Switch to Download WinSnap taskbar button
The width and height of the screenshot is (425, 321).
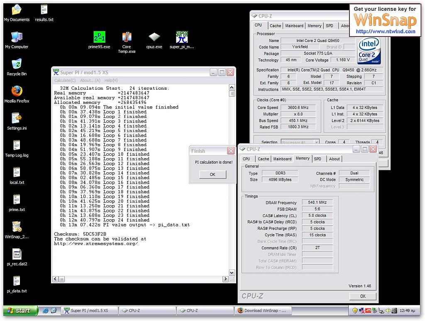point(263,311)
